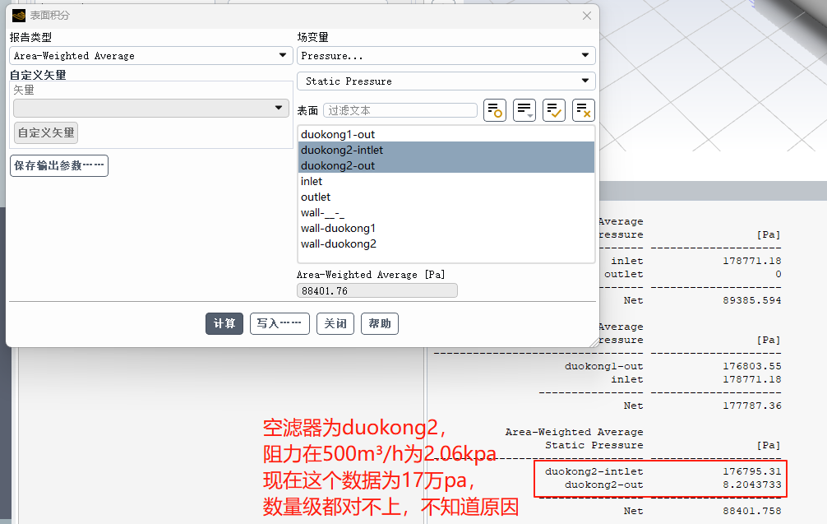827x524 pixels.
Task: Select all shown surfaces icon
Action: click(x=554, y=110)
